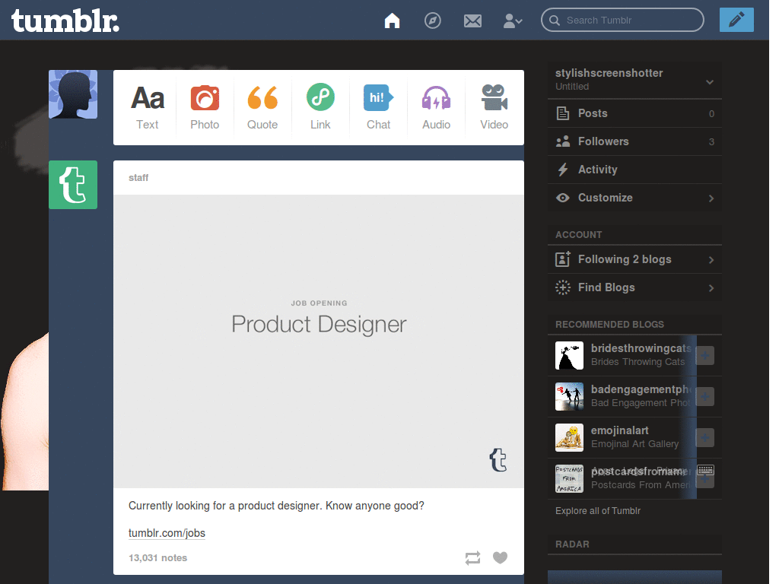Screen dimensions: 779x584
Task: Open Following 2 blogs
Action: tap(634, 259)
